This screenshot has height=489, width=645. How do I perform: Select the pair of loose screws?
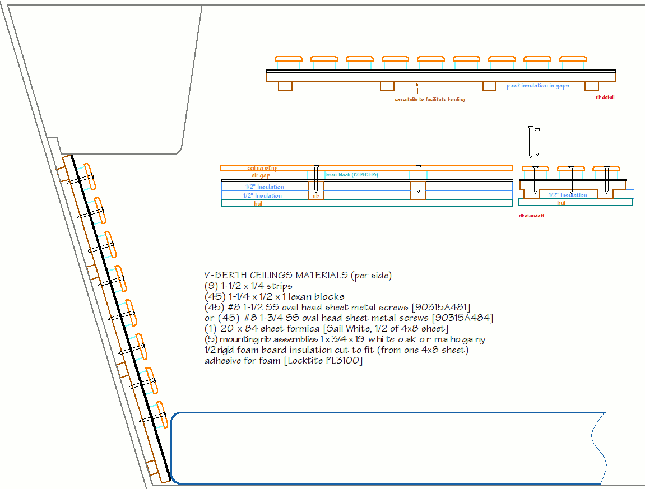click(x=533, y=142)
